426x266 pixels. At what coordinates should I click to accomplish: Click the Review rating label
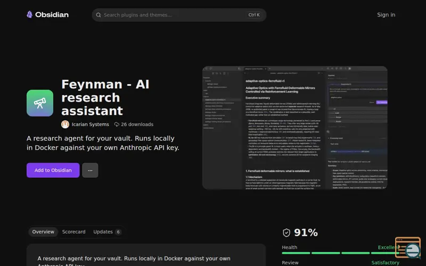(x=290, y=263)
